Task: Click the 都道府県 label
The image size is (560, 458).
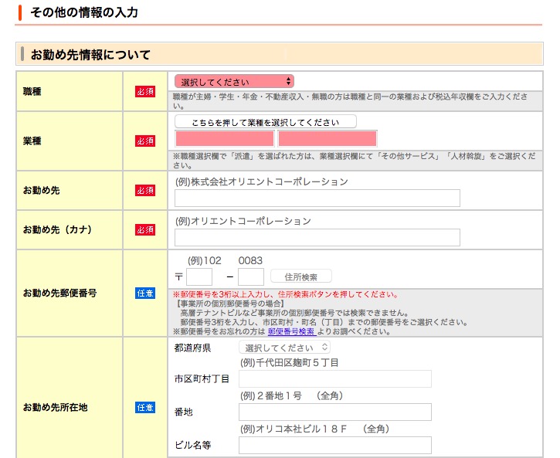Action: point(192,348)
